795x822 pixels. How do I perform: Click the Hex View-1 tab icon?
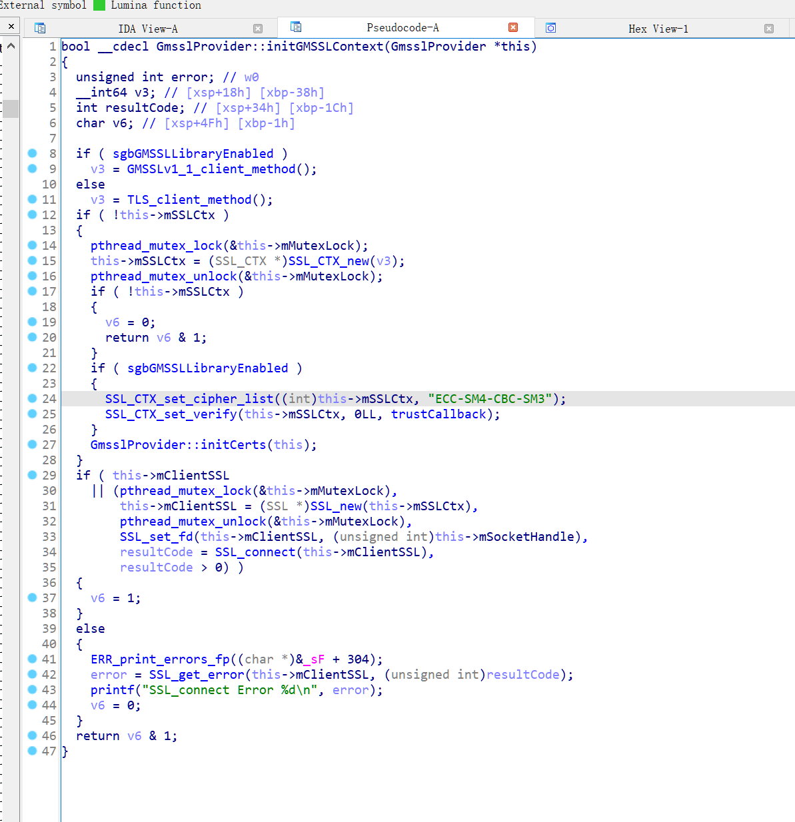coord(550,28)
